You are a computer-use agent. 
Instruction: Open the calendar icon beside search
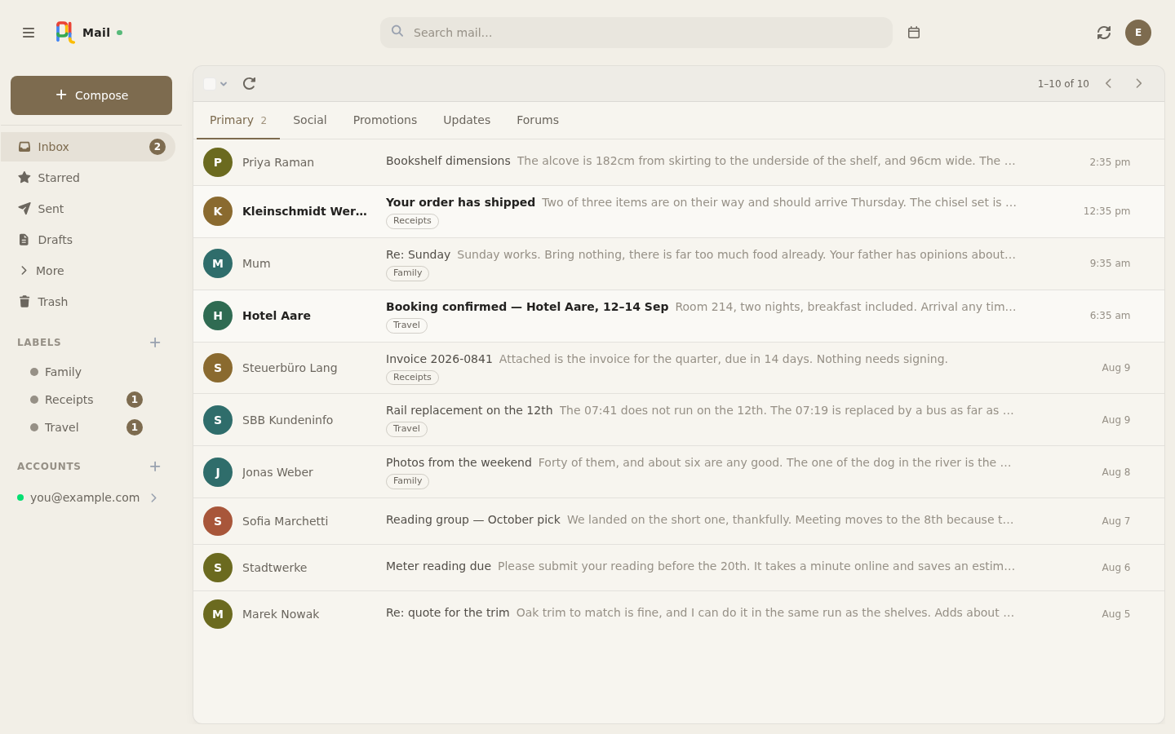(x=914, y=33)
